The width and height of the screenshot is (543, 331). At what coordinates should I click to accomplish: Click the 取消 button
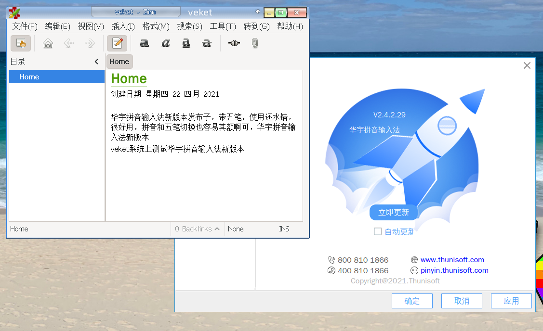[462, 301]
